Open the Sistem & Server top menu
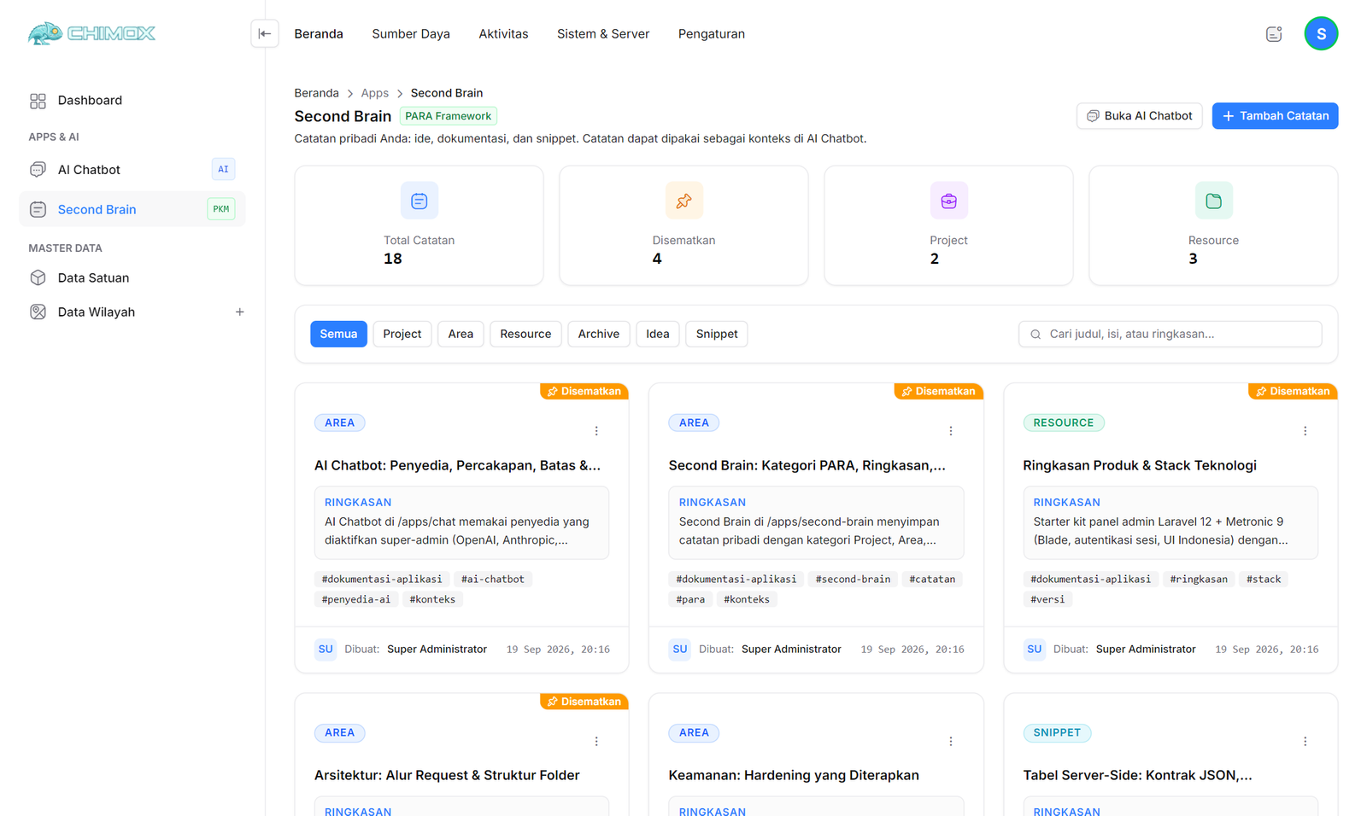Screen dimensions: 1367x816 603,34
